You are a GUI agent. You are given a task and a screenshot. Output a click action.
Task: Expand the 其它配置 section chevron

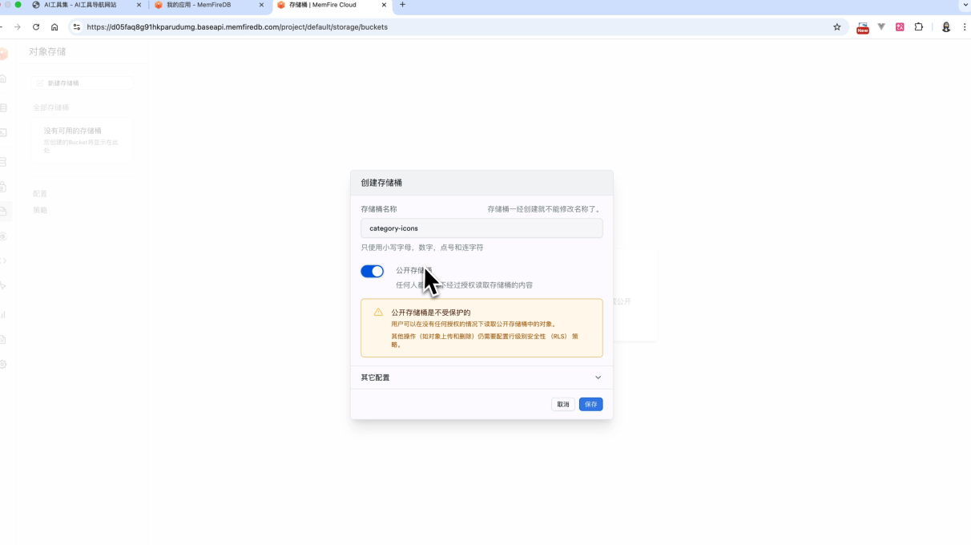pyautogui.click(x=598, y=377)
